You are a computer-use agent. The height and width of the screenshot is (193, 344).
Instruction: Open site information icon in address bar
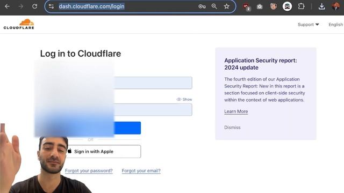tap(51, 6)
